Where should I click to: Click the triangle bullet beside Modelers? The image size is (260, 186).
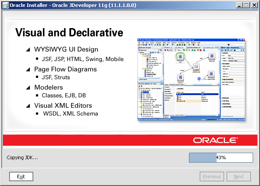coord(28,88)
